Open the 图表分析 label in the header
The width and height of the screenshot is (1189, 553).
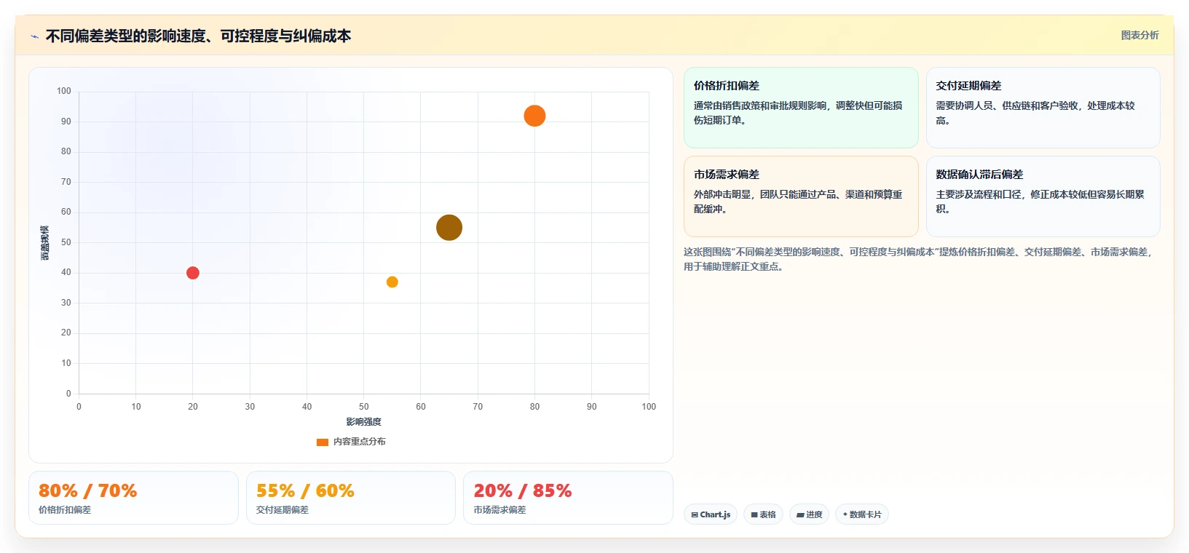[1139, 35]
